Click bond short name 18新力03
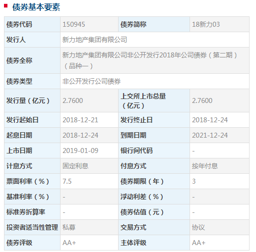Viewport: 256px width, 252px height. 206,24
